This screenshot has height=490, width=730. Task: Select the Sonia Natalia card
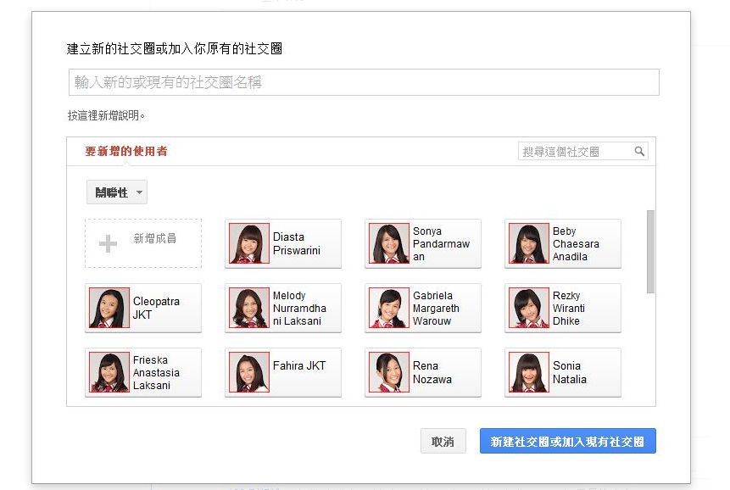pyautogui.click(x=563, y=373)
